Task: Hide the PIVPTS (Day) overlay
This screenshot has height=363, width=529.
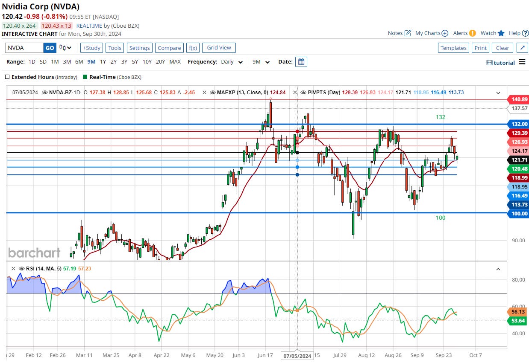Action: pos(304,92)
